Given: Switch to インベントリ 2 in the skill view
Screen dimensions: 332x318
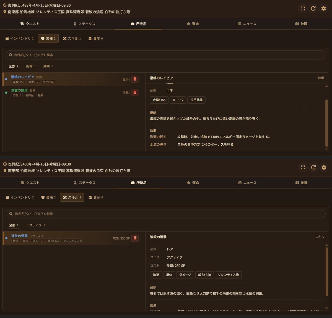Looking at the screenshot, I should [x=20, y=197].
